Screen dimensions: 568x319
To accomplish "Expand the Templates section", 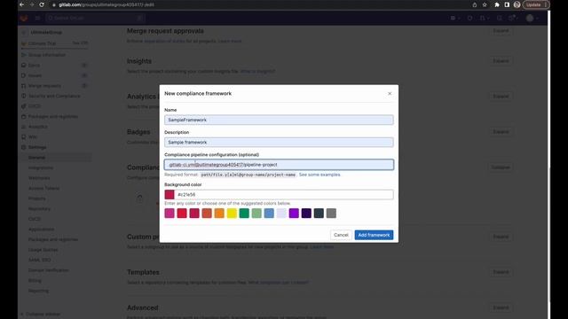I will (x=501, y=272).
